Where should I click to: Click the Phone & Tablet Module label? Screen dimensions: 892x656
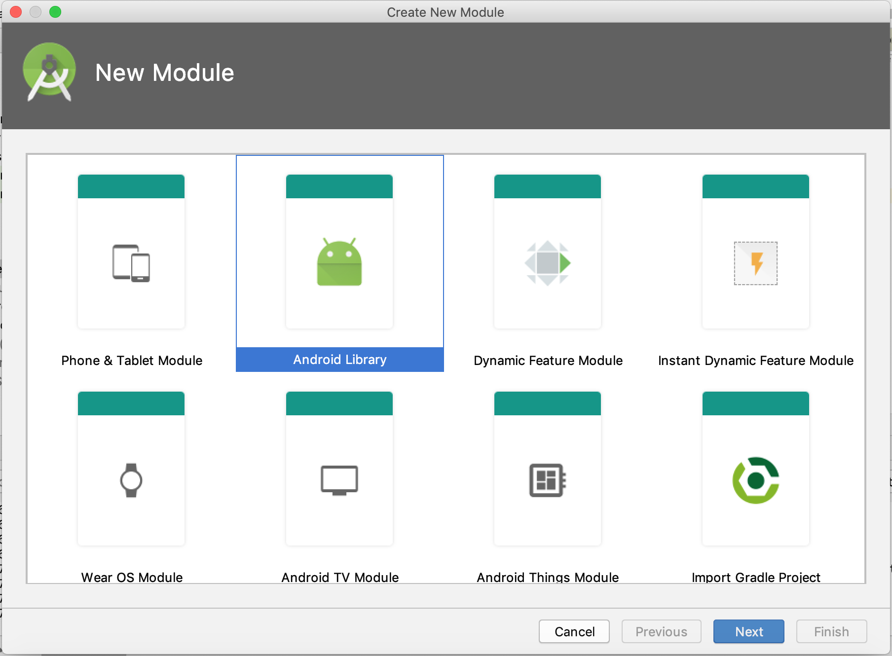[x=132, y=361]
